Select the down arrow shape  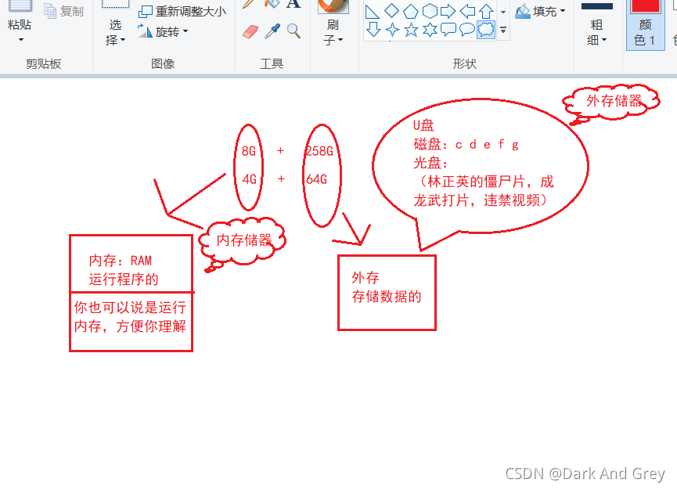(x=373, y=30)
